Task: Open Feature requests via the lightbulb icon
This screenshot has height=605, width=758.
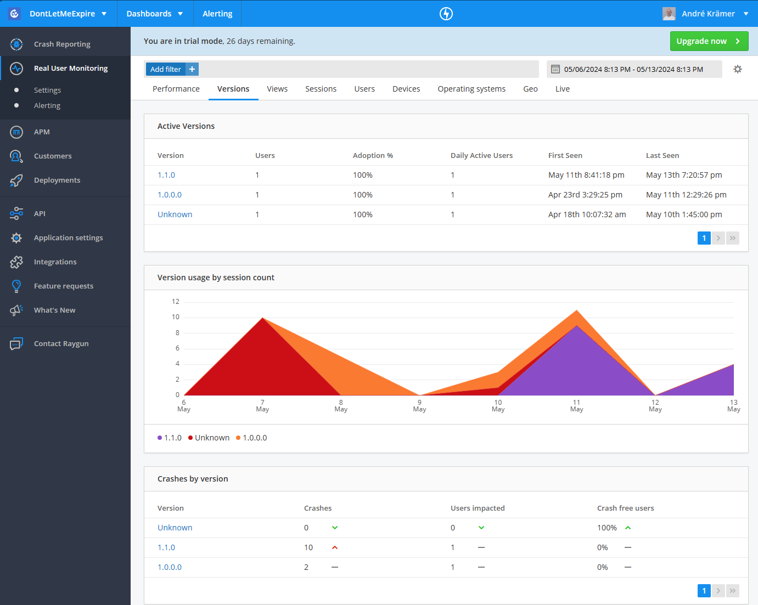Action: [x=16, y=286]
